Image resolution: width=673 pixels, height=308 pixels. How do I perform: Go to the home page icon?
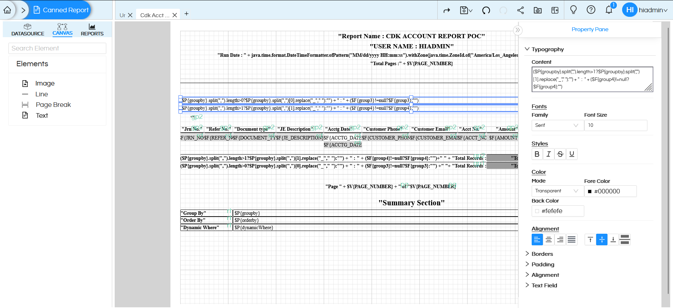(x=7, y=10)
